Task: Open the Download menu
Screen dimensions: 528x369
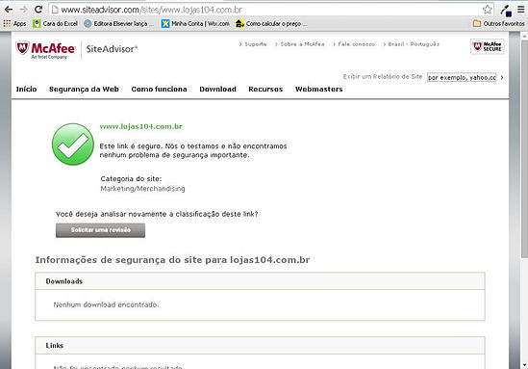Action: [x=217, y=89]
